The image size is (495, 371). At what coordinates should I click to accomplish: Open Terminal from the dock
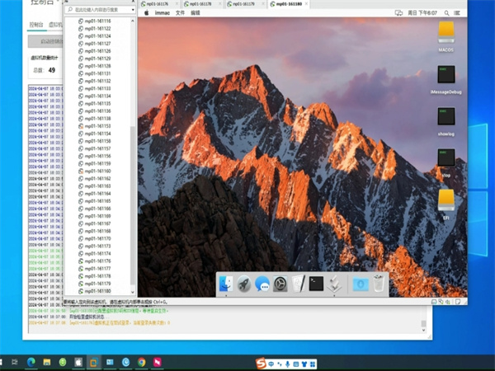coord(316,284)
